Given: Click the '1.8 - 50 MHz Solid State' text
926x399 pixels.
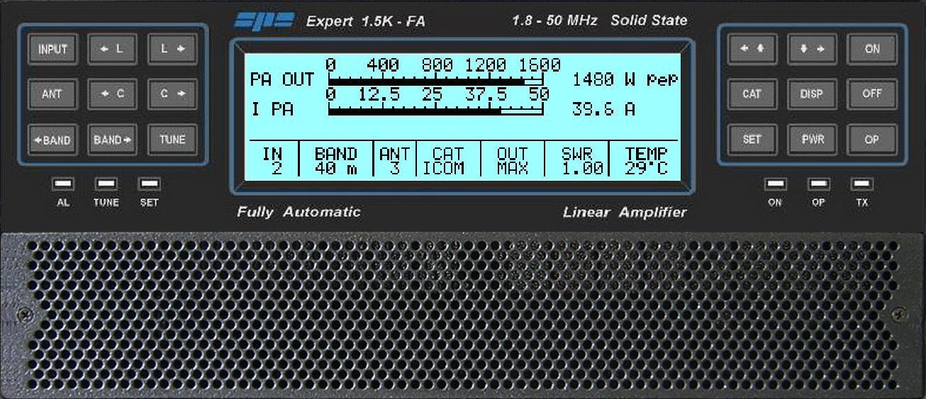Looking at the screenshot, I should click(x=600, y=21).
